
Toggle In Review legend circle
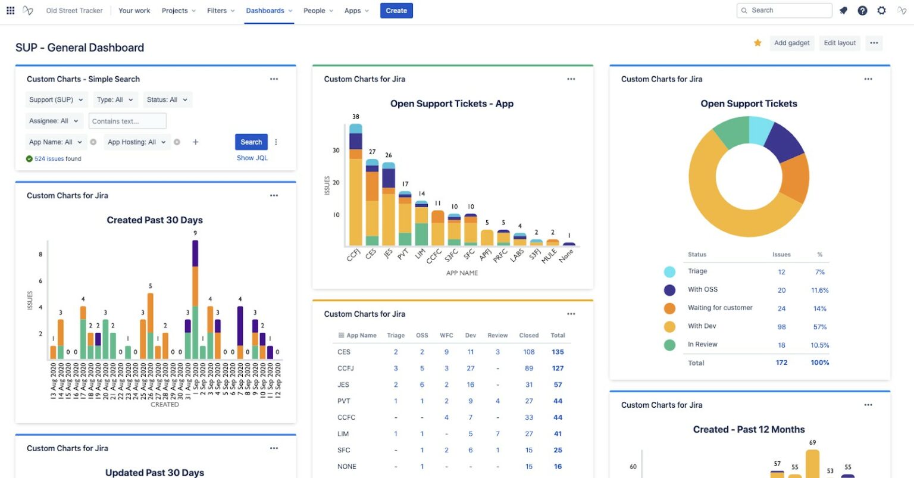click(669, 345)
